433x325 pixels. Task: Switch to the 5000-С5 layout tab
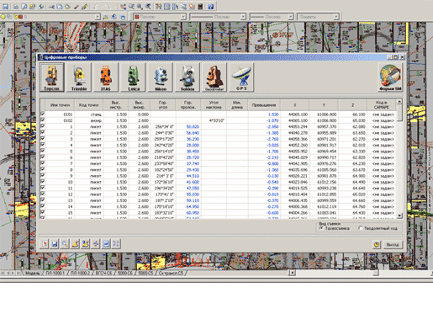(145, 273)
